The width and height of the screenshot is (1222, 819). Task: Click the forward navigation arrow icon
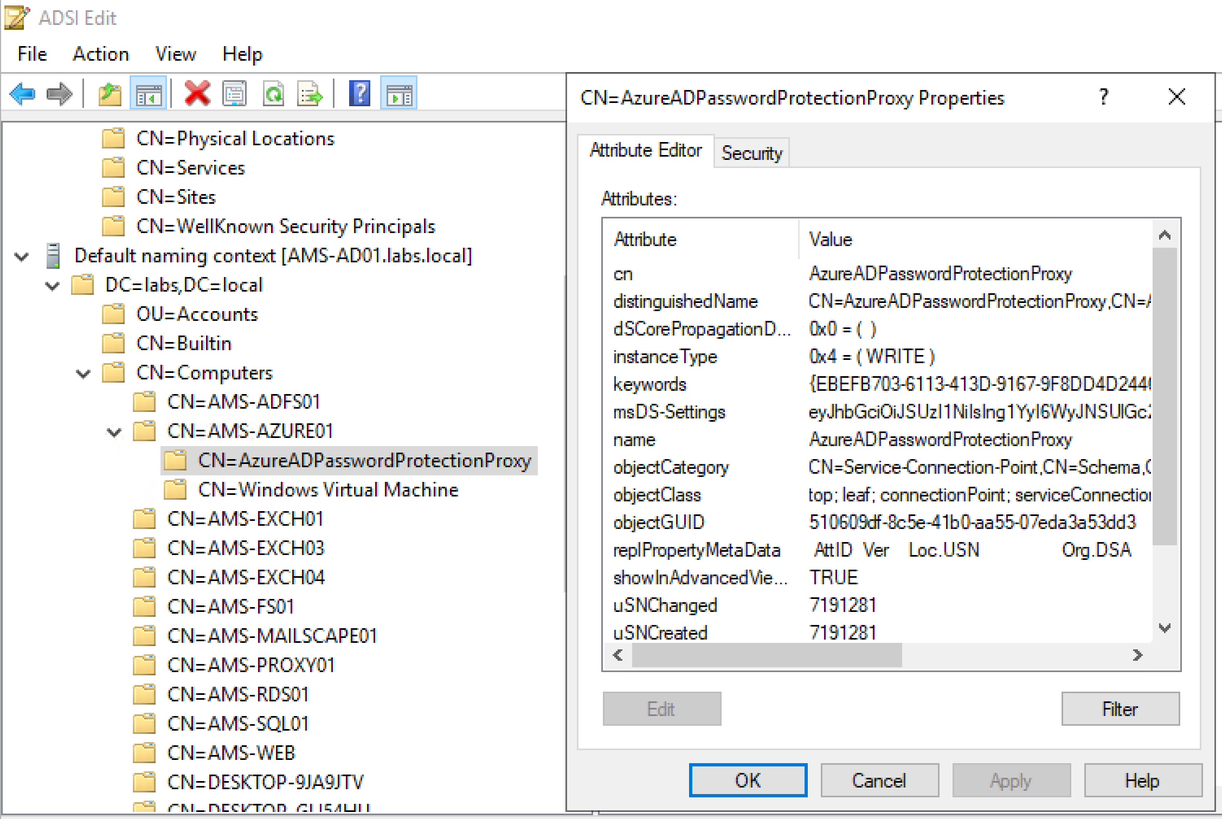[59, 93]
